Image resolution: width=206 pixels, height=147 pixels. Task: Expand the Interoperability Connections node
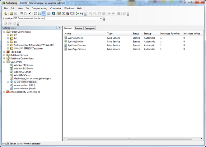pos(4,92)
